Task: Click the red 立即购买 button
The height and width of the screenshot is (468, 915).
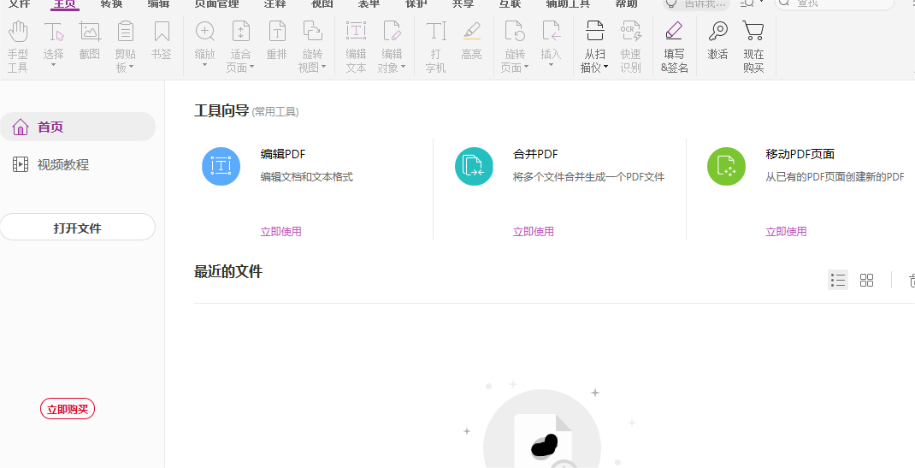Action: (67, 409)
